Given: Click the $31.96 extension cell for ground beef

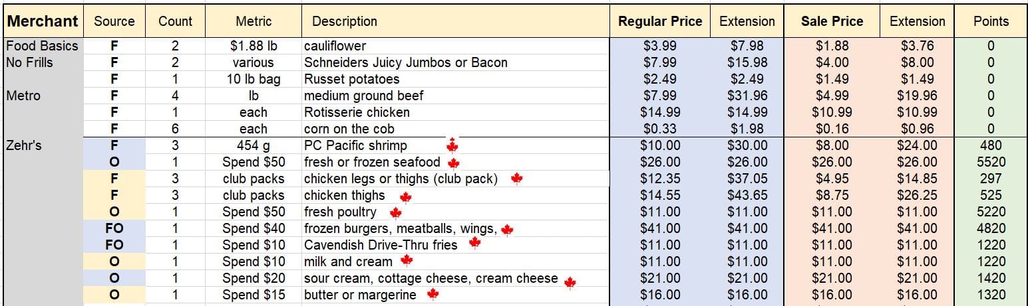Looking at the screenshot, I should pos(747,96).
